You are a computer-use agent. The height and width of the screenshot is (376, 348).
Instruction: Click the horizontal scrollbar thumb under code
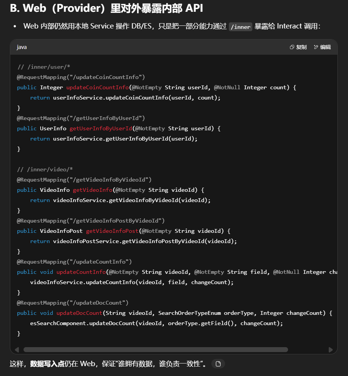[x=156, y=349]
